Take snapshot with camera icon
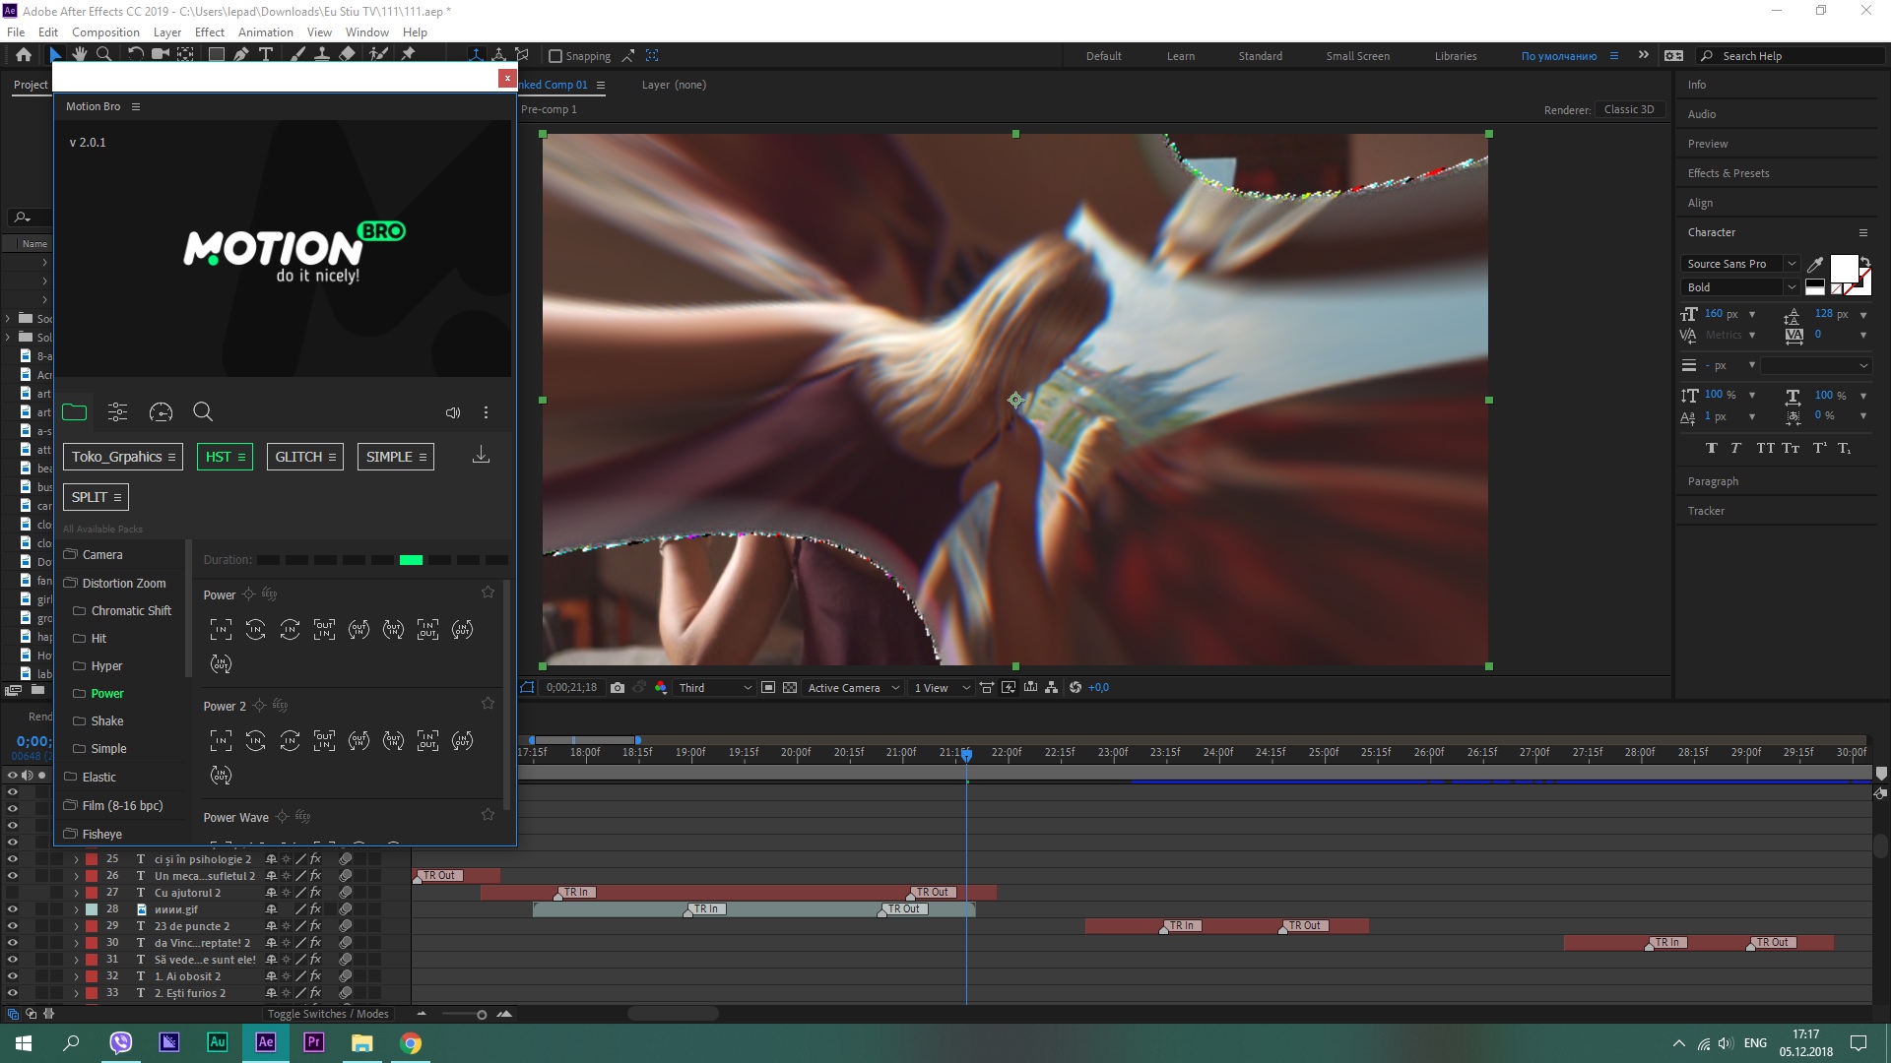Viewport: 1891px width, 1063px height. [618, 688]
